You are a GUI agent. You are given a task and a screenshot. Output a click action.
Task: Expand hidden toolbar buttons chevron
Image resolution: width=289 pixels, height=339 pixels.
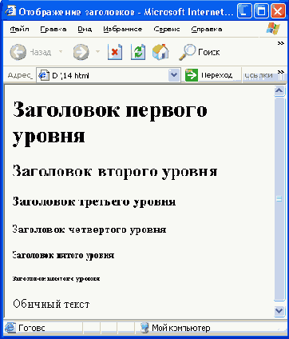pyautogui.click(x=281, y=43)
